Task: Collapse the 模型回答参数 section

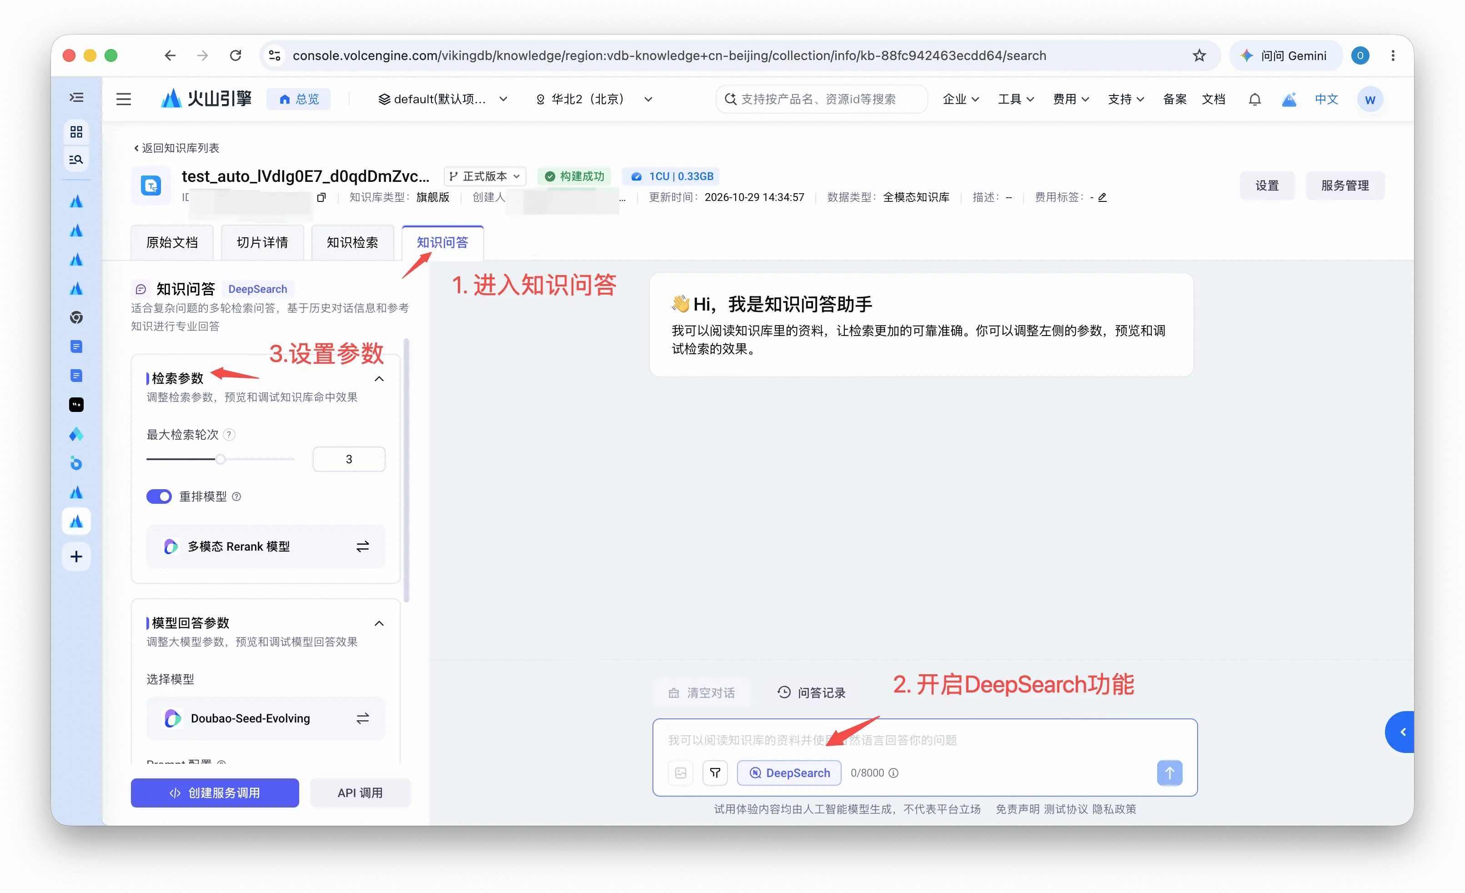Action: click(x=379, y=623)
